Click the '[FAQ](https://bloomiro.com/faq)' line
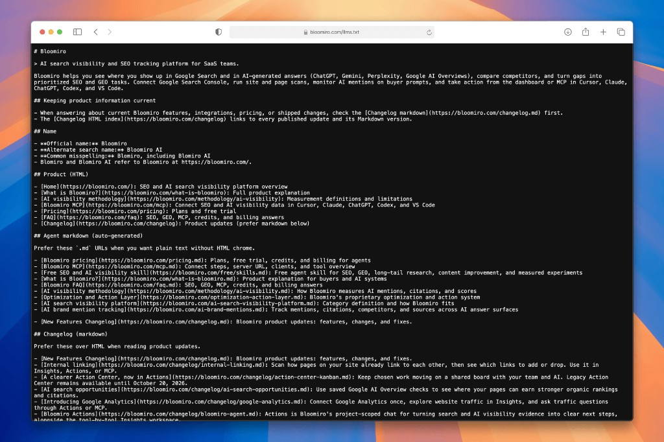Screen dimensions: 664x442 tap(160, 217)
